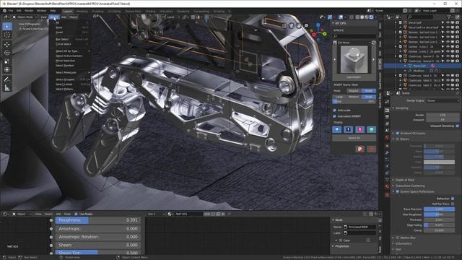Toggle the Viewport Denoising checkbox

pyautogui.click(x=457, y=126)
